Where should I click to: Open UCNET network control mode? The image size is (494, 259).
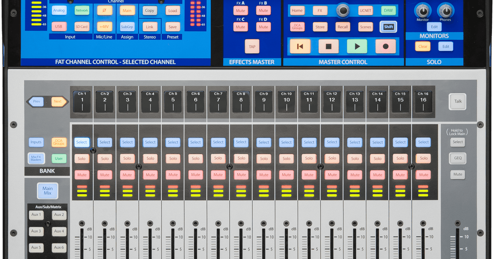pyautogui.click(x=365, y=10)
